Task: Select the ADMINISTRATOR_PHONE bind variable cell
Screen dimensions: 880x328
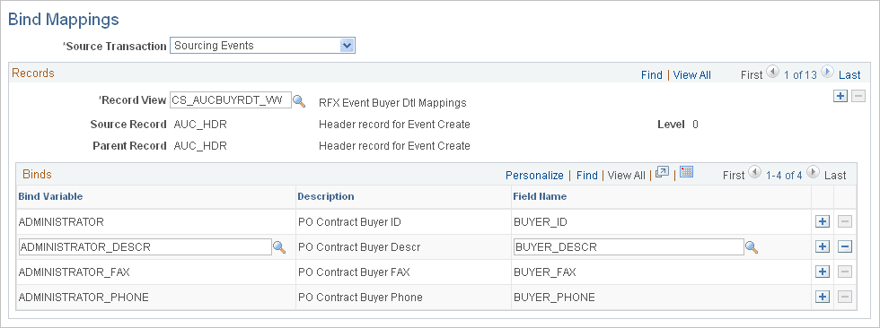Action: [84, 298]
